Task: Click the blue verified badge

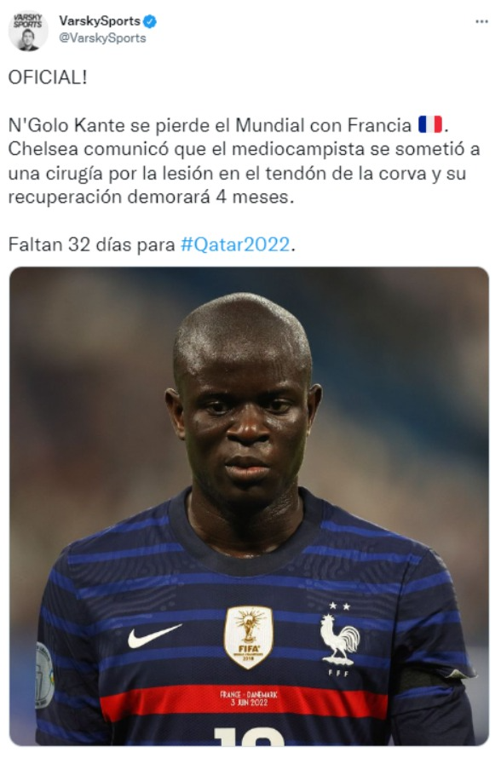Action: (151, 20)
